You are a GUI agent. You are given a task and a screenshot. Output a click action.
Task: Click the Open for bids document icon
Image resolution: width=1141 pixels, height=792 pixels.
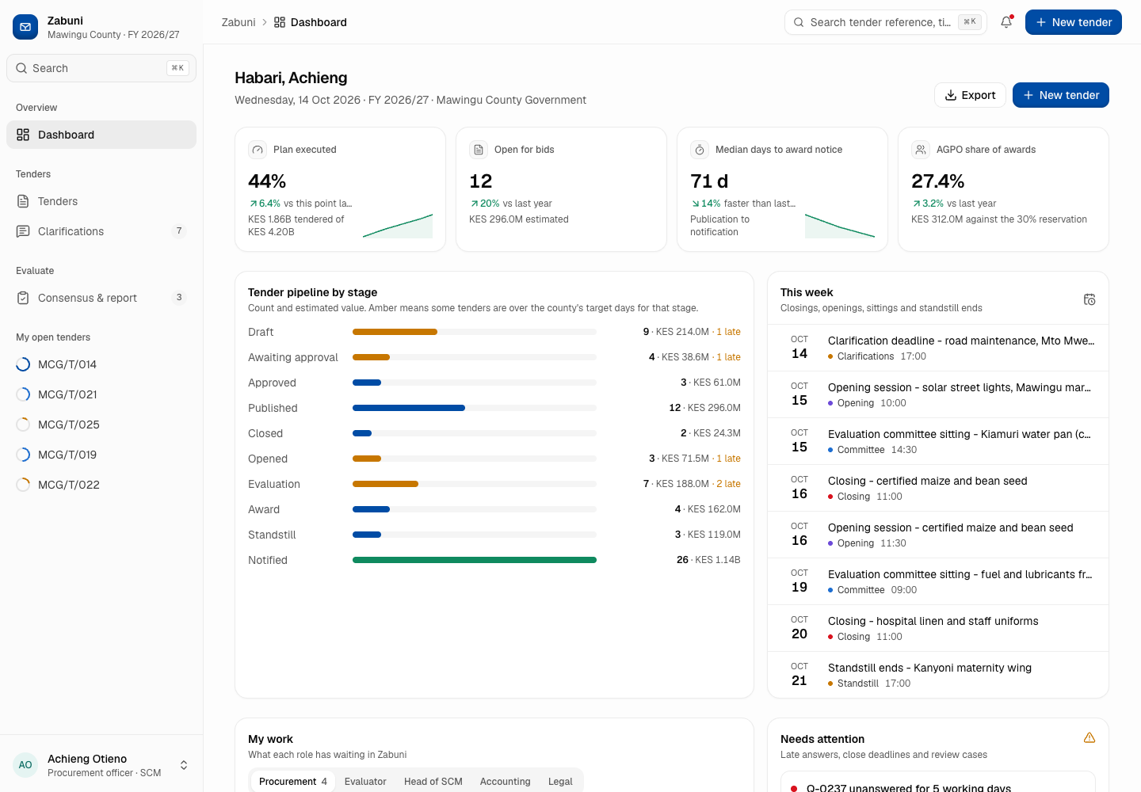point(479,150)
